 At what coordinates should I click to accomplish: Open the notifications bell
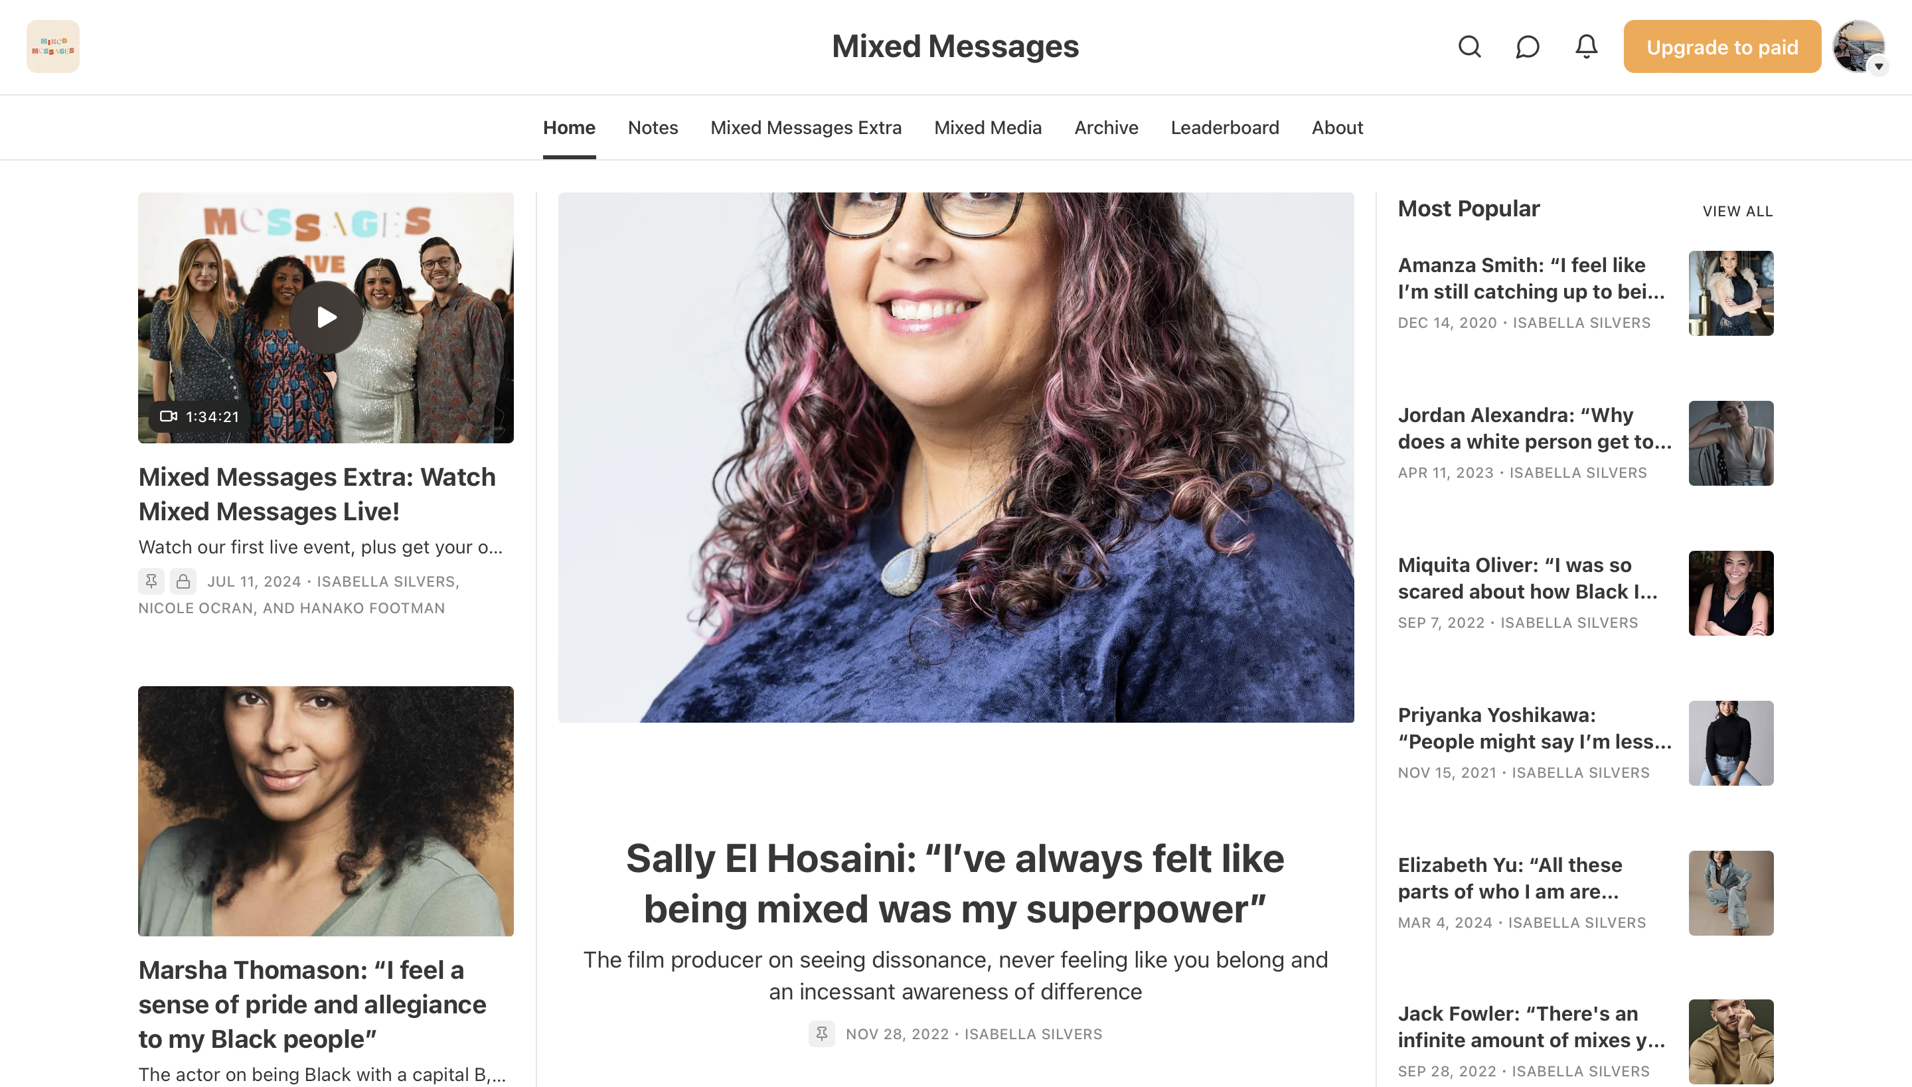[x=1585, y=47]
